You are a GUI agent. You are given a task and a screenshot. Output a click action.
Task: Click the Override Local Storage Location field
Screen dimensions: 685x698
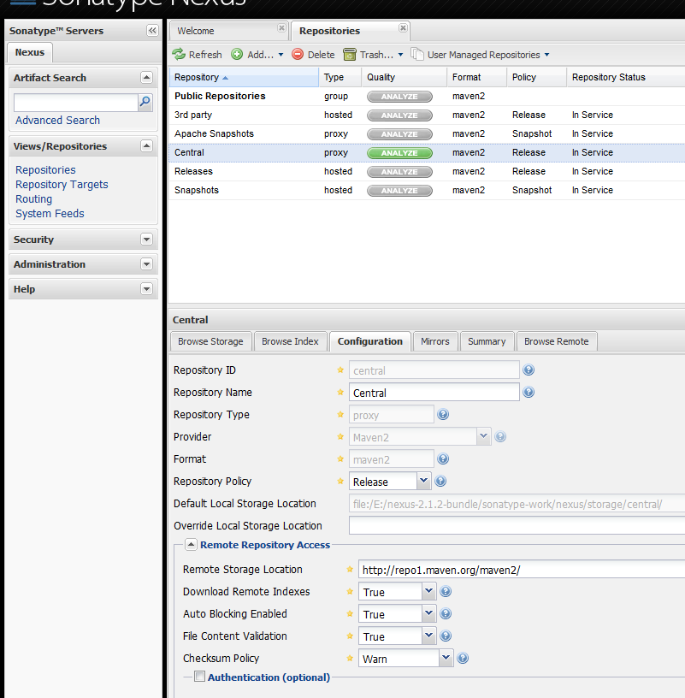pyautogui.click(x=517, y=526)
